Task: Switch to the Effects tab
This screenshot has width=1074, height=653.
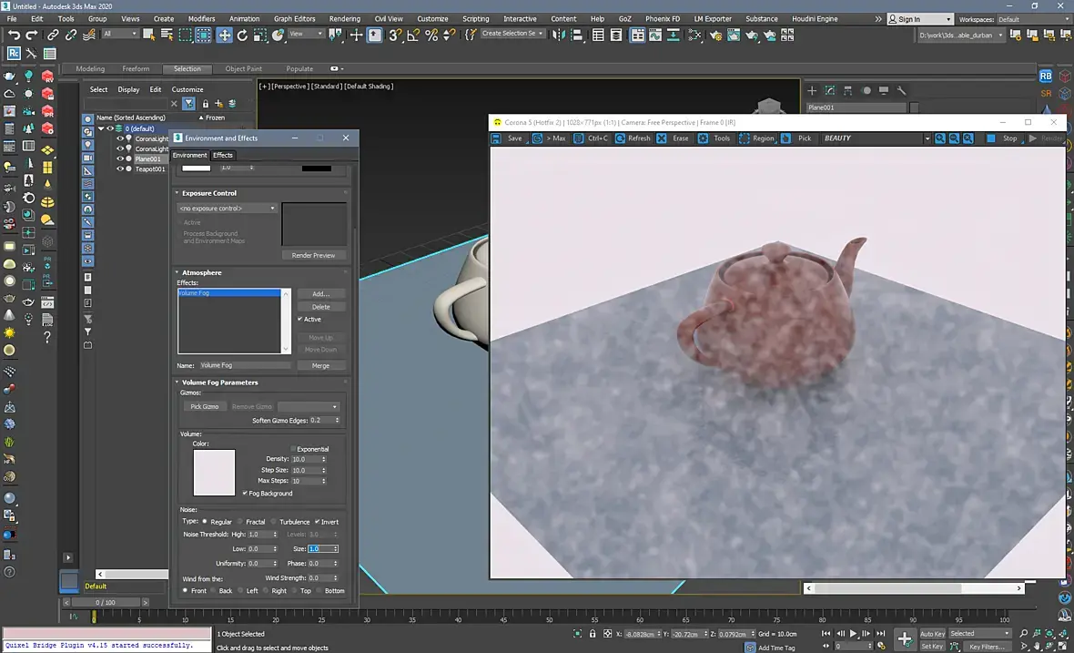Action: (223, 155)
